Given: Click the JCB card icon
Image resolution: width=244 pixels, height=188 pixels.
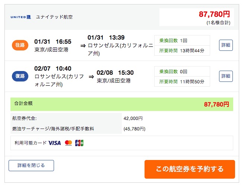Looking at the screenshot, I should (x=79, y=143).
